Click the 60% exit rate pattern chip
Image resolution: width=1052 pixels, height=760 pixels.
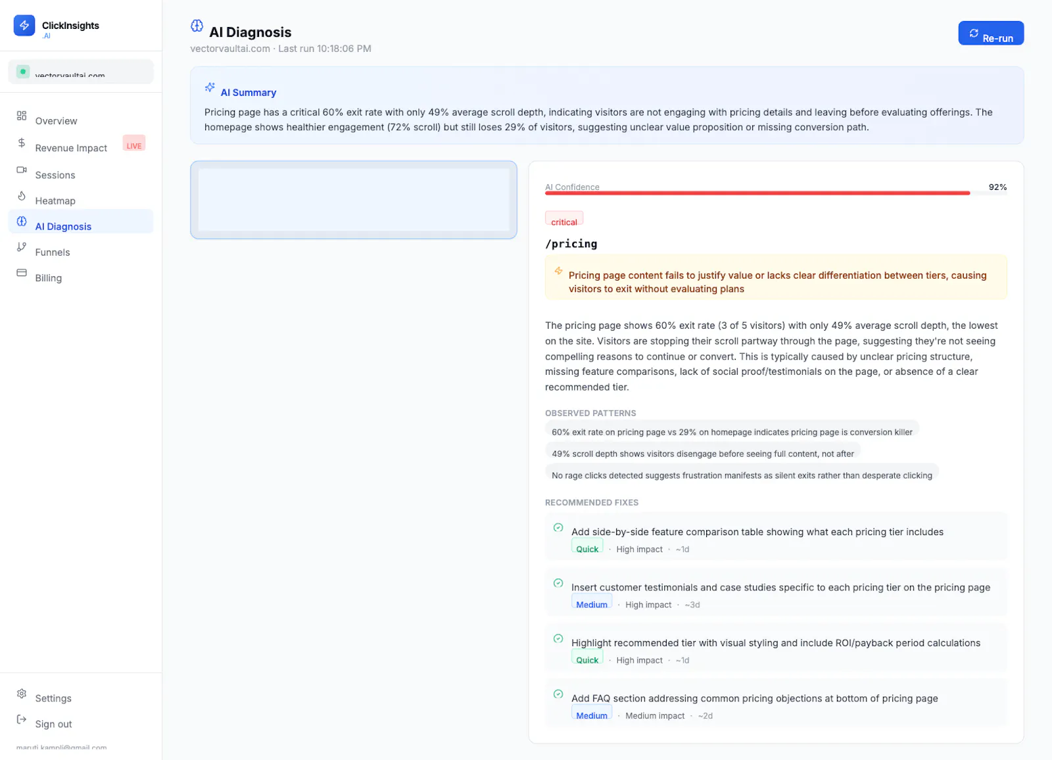coord(732,429)
